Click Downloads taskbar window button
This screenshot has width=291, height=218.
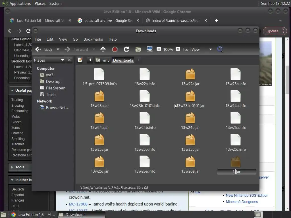(81, 215)
